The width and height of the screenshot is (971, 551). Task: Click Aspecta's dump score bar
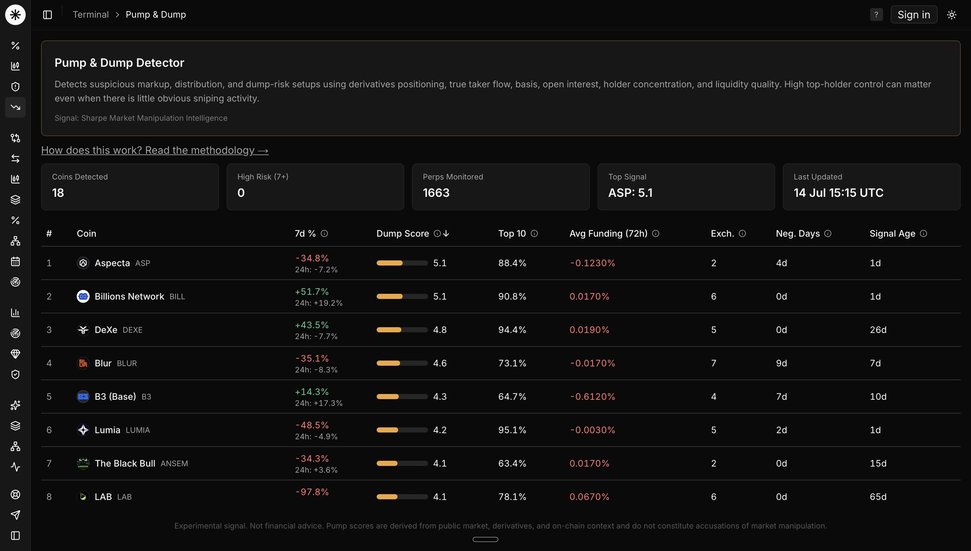[402, 263]
